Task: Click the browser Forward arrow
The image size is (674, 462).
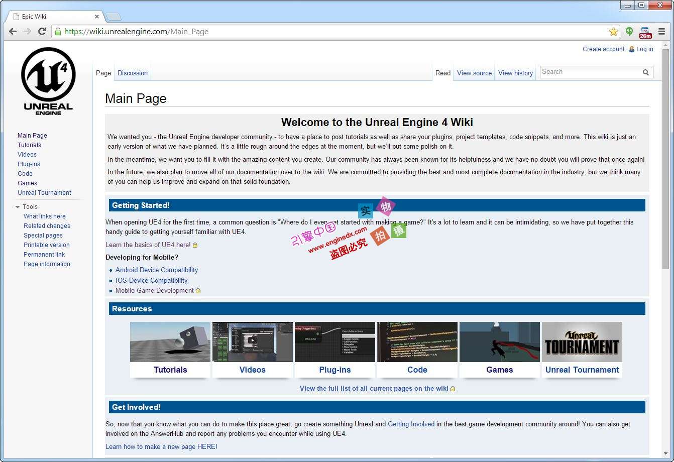Action: tap(27, 31)
